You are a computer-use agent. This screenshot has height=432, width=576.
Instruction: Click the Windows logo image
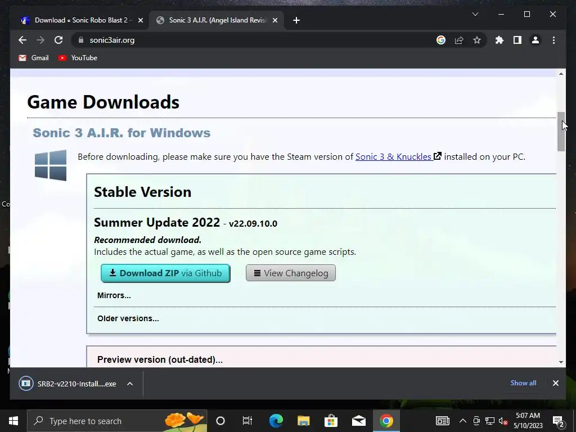point(51,165)
